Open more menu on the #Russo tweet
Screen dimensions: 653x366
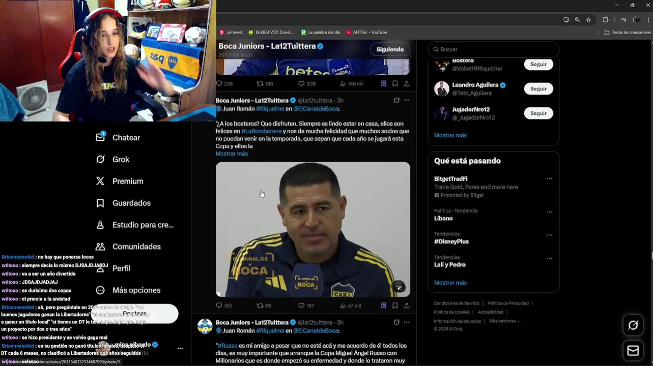(407, 322)
